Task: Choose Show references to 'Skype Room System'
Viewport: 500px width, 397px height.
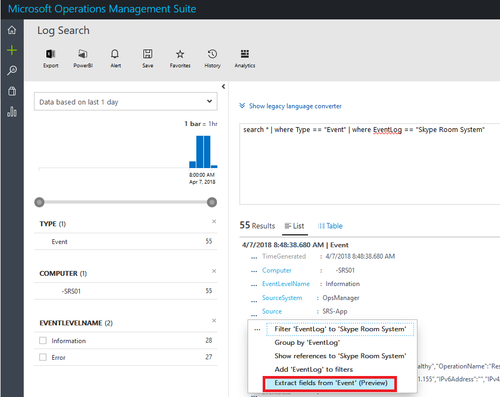Action: coord(340,356)
